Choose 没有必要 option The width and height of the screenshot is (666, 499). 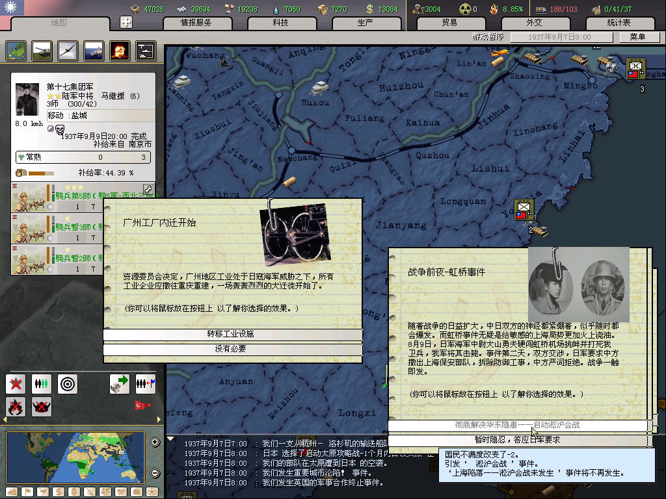pyautogui.click(x=233, y=349)
